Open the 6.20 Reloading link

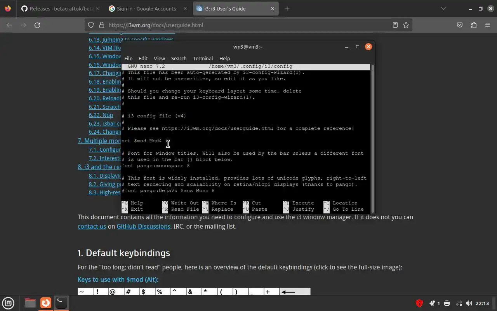pos(105,98)
